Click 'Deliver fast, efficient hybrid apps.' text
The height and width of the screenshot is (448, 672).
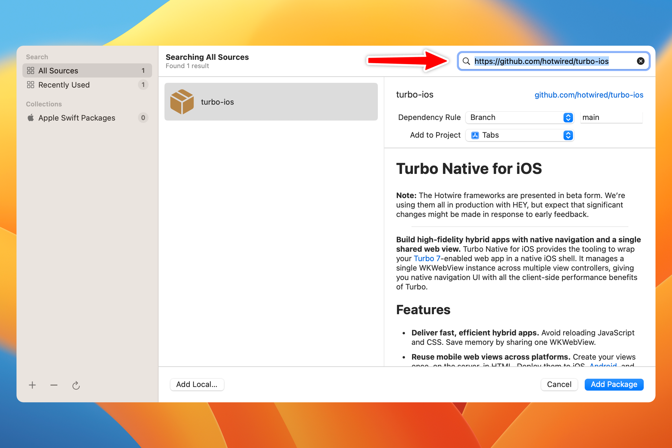pos(475,333)
